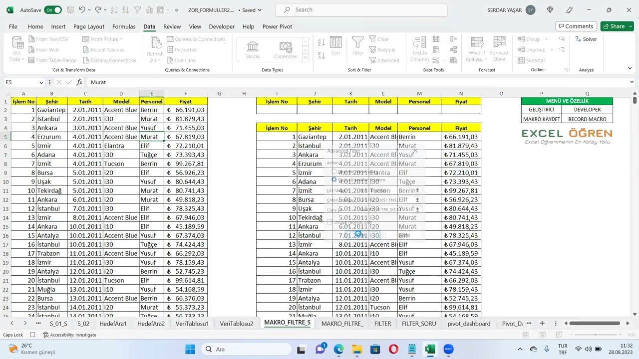This screenshot has height=359, width=639.
Task: Click the Insert Function fx icon
Action: (x=79, y=82)
